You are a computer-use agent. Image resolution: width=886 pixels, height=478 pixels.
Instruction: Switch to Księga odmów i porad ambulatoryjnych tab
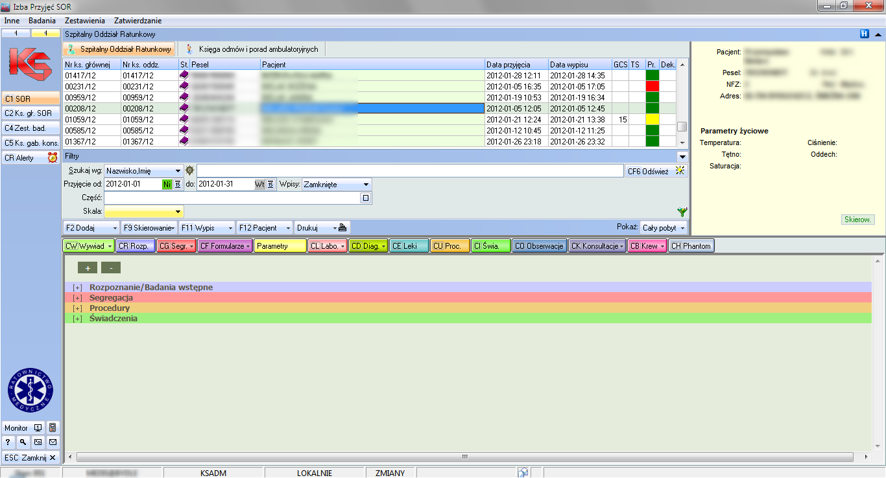coord(252,49)
